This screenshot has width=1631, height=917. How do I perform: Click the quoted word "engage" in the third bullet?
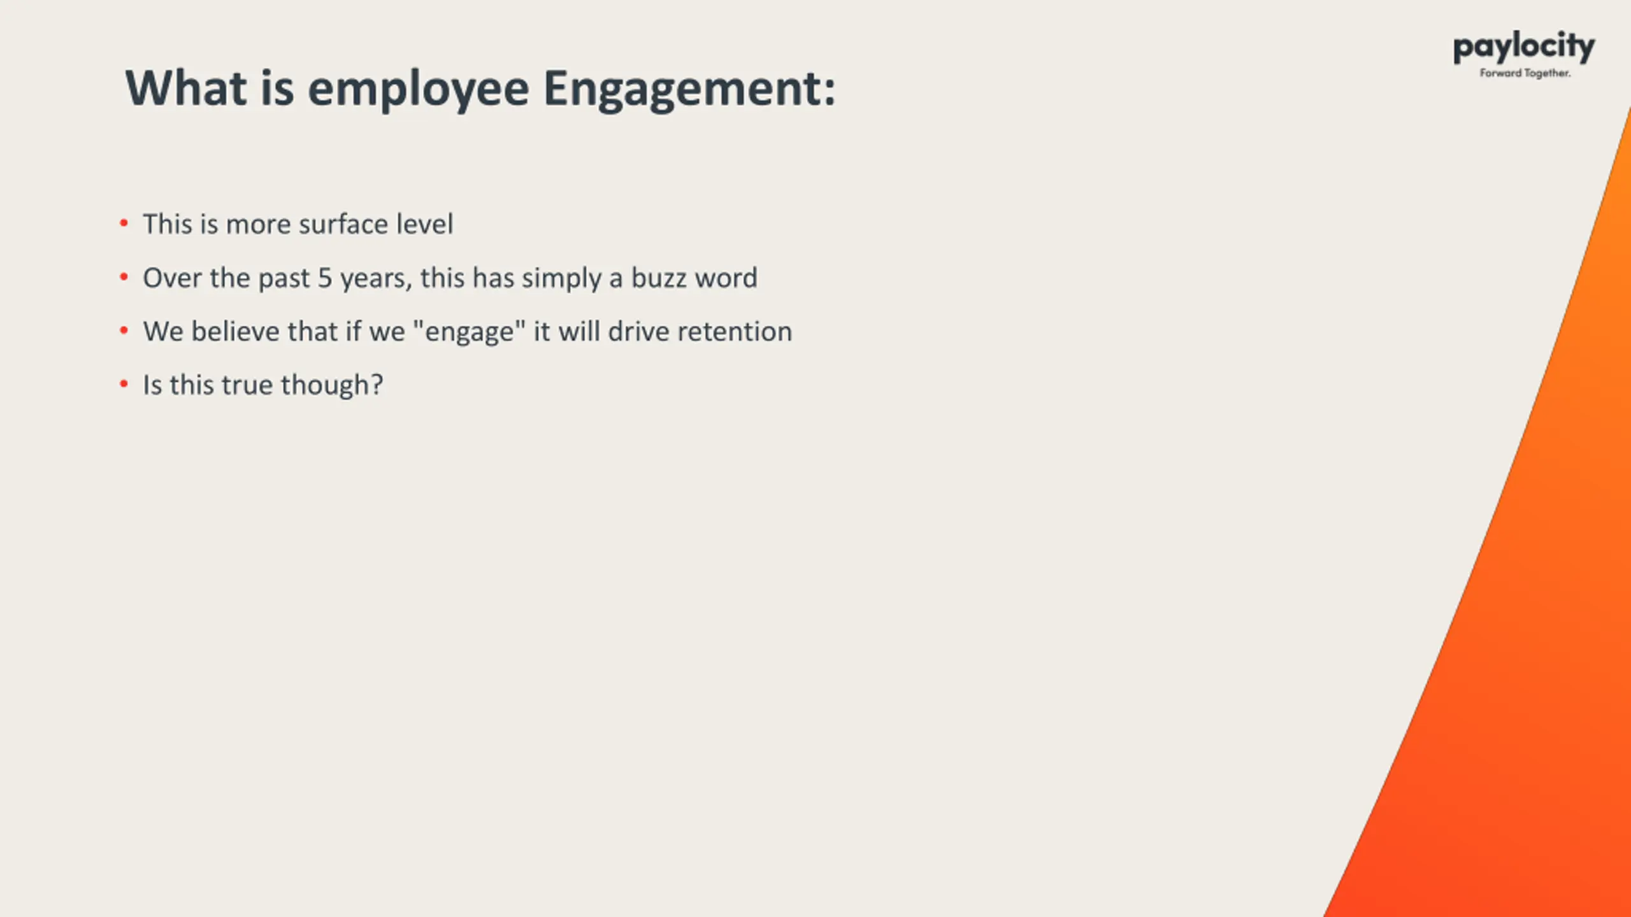[x=470, y=332]
